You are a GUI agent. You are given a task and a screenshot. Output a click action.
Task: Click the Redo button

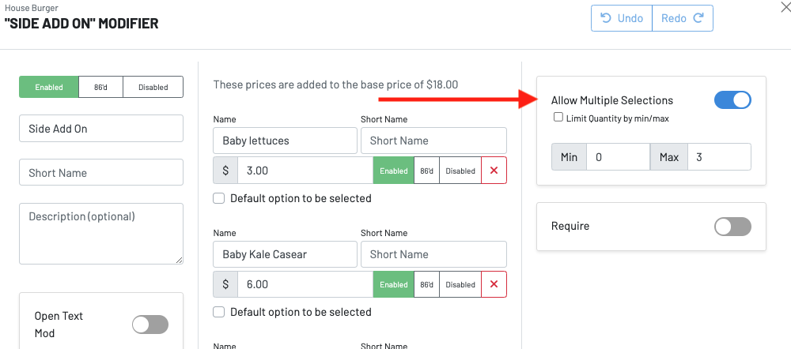tap(683, 18)
